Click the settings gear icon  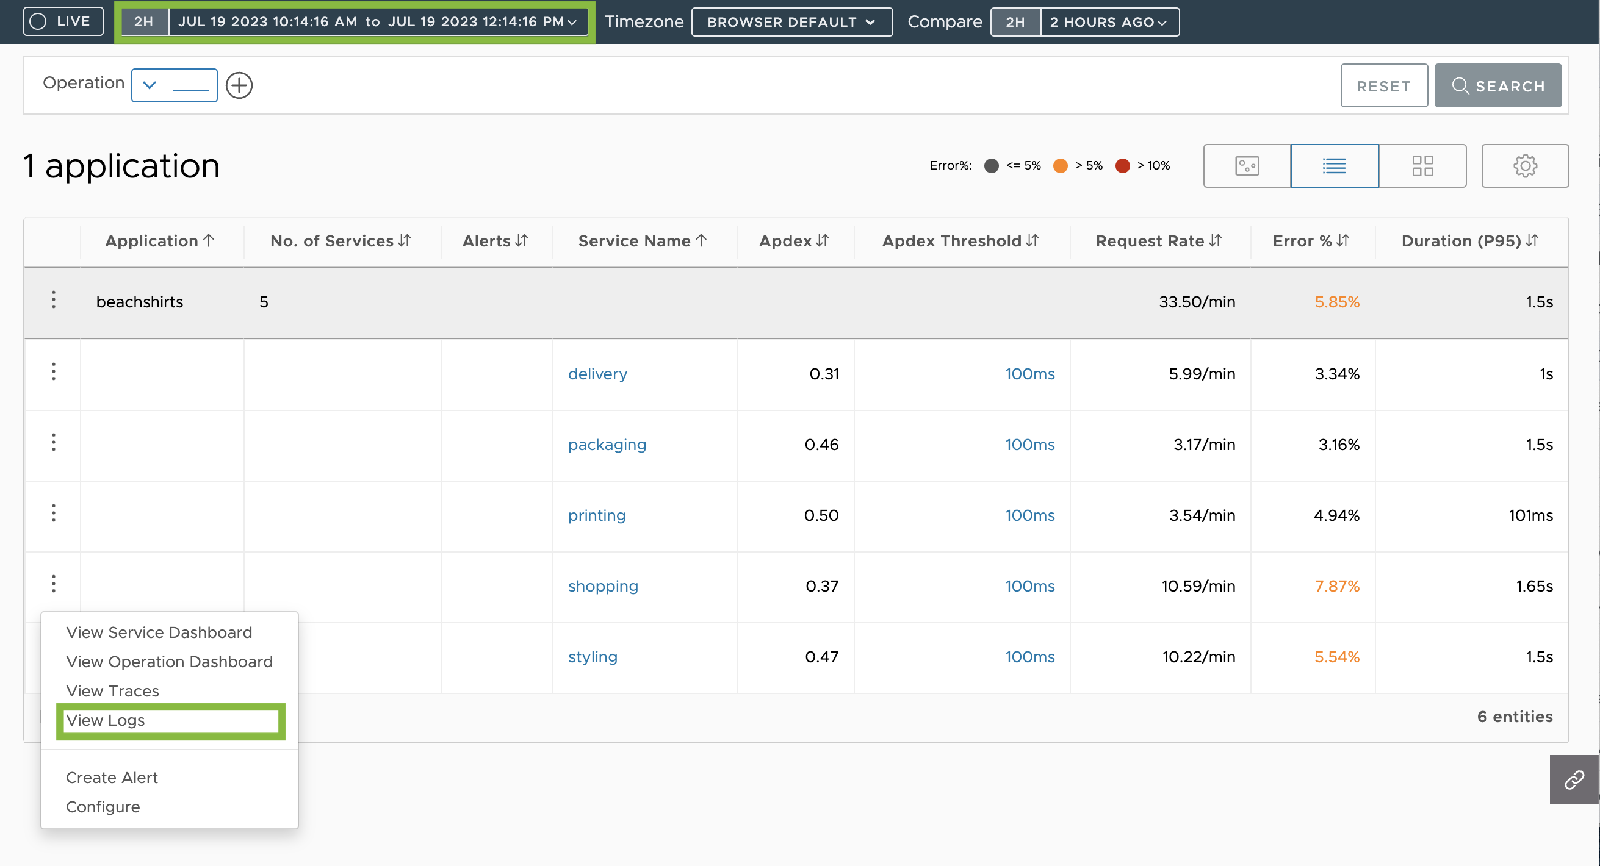point(1524,166)
